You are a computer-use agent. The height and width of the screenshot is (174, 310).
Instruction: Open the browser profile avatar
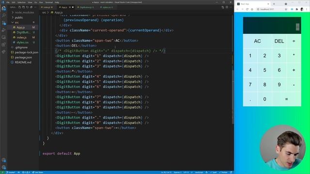click(x=302, y=9)
